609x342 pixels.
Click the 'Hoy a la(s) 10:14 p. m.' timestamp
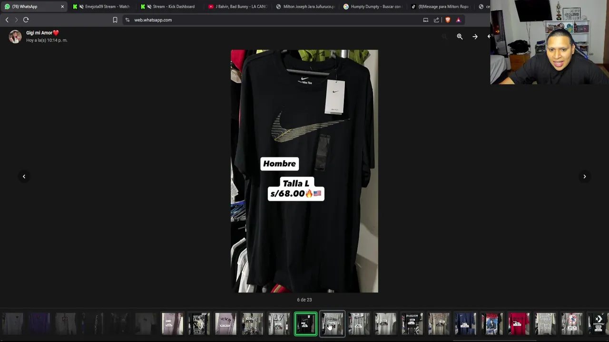47,40
